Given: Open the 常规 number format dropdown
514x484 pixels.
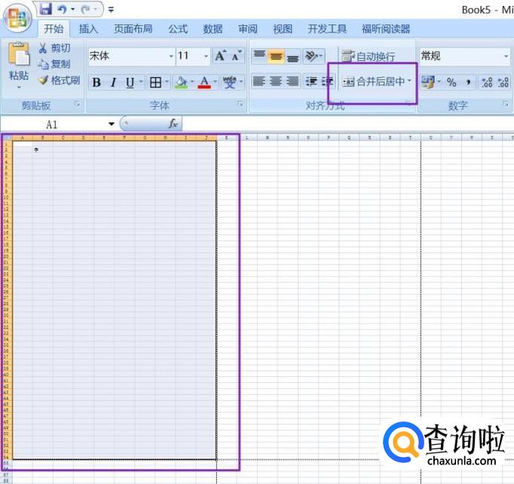Looking at the screenshot, I should 506,56.
